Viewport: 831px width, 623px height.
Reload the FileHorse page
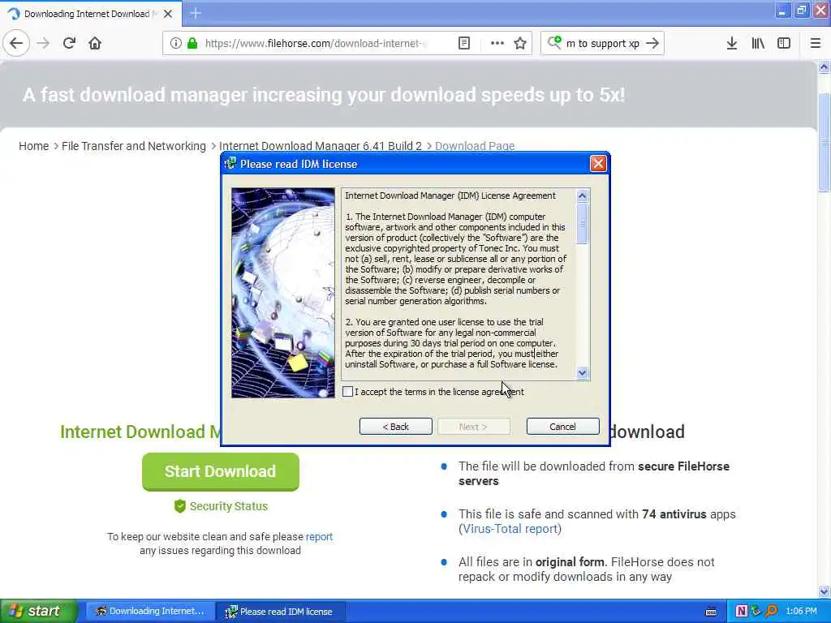[x=69, y=44]
